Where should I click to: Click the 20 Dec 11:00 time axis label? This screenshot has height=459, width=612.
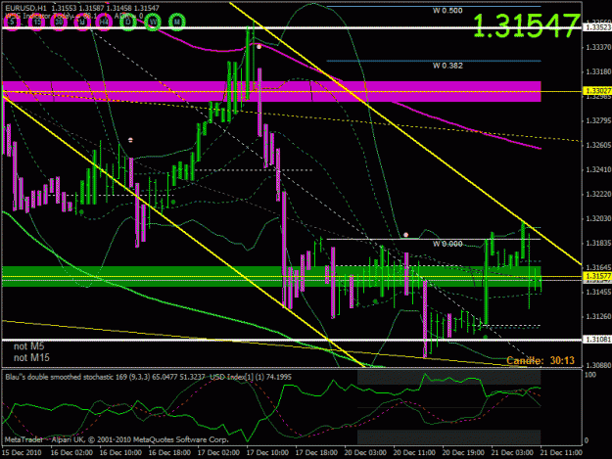(414, 453)
